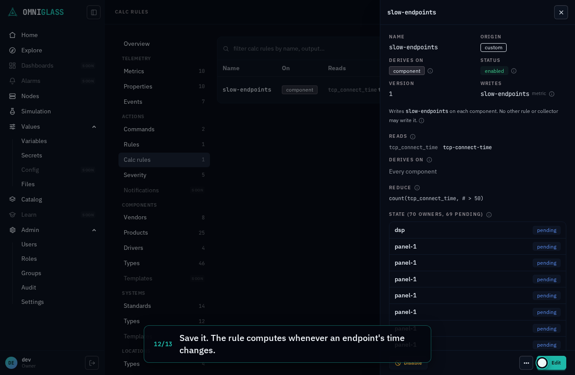Click the info icon beside State owners heading
Image resolution: width=575 pixels, height=375 pixels.
pos(489,215)
